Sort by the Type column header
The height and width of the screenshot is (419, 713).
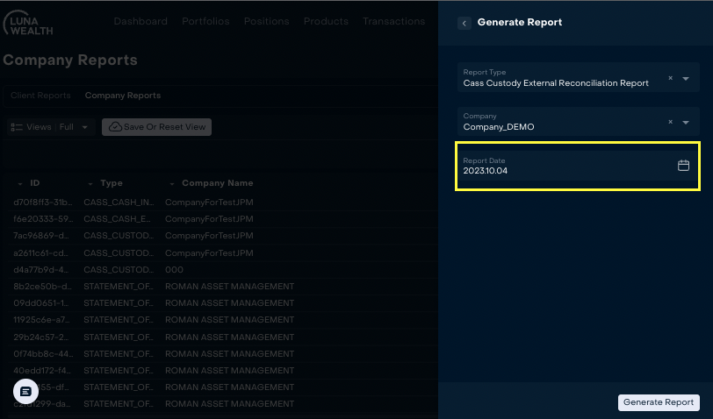click(x=111, y=183)
